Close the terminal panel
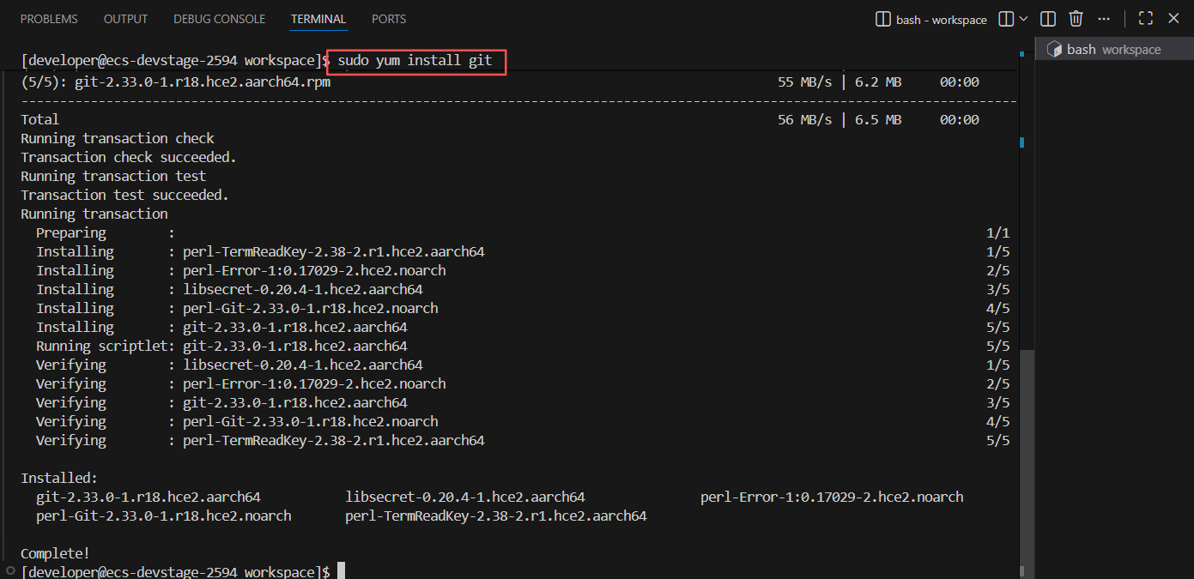The image size is (1194, 579). [1173, 19]
